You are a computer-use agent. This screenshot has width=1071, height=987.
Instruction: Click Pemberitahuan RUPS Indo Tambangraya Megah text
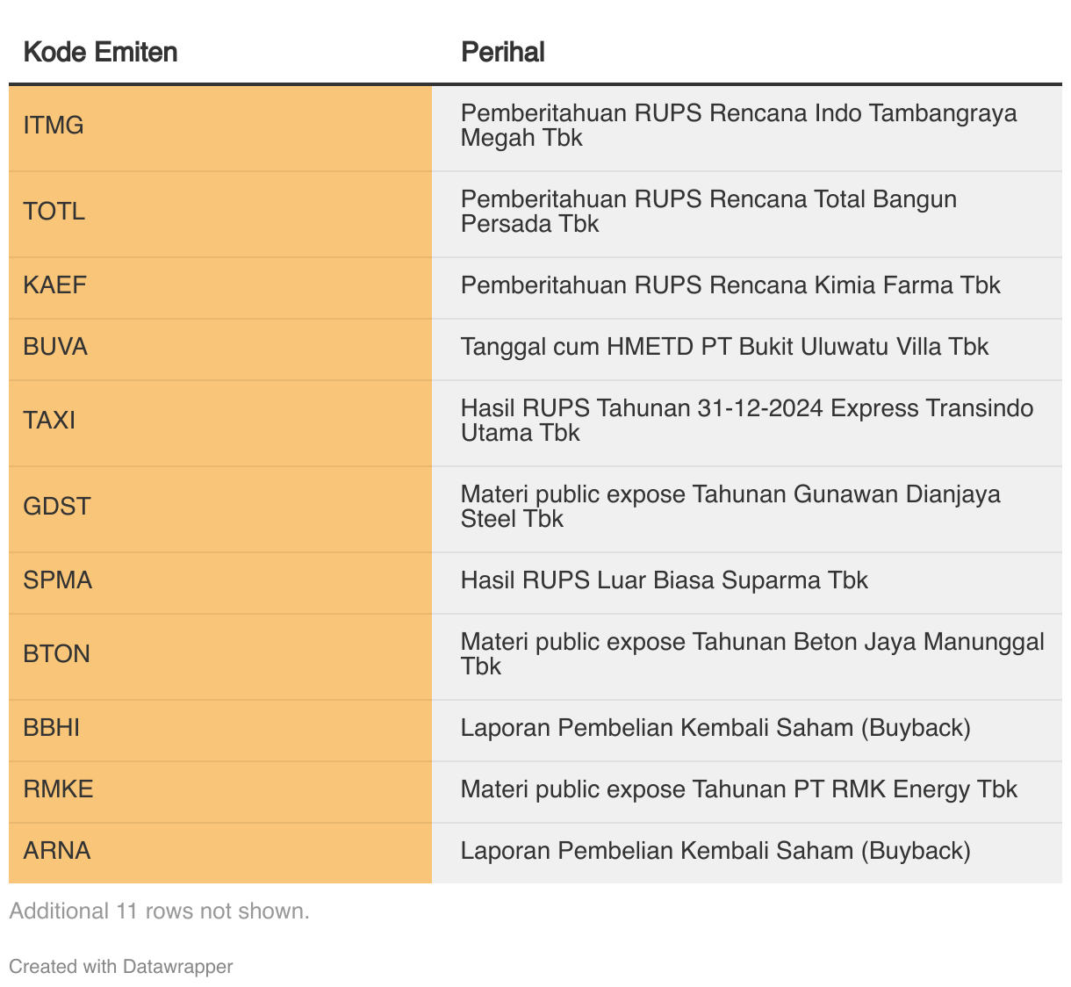tap(738, 126)
